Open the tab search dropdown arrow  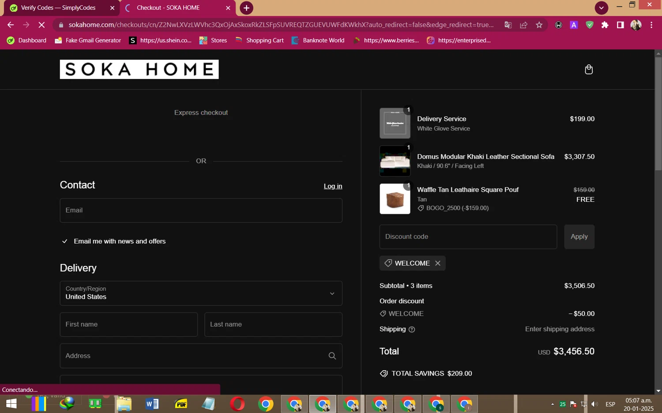[601, 8]
